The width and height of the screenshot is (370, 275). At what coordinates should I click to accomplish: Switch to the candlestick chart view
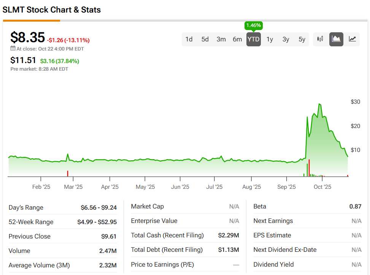pyautogui.click(x=320, y=39)
